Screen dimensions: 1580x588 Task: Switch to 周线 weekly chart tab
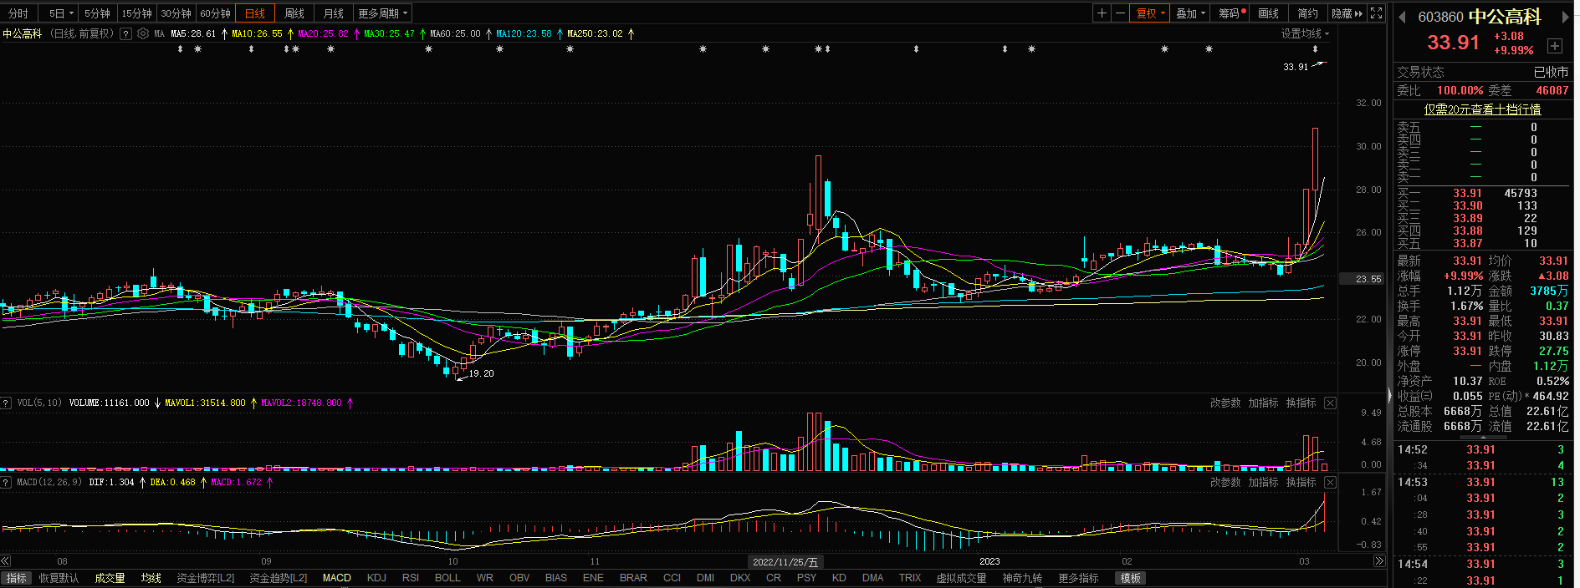pos(294,13)
